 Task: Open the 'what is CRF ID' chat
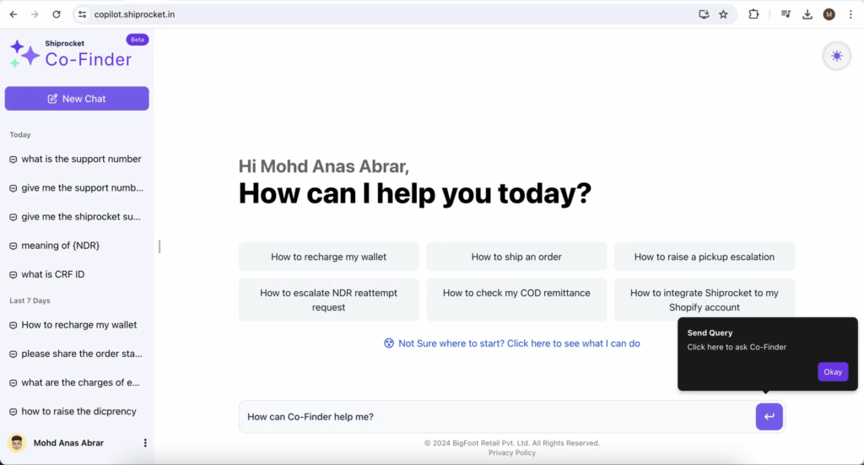[x=52, y=274]
